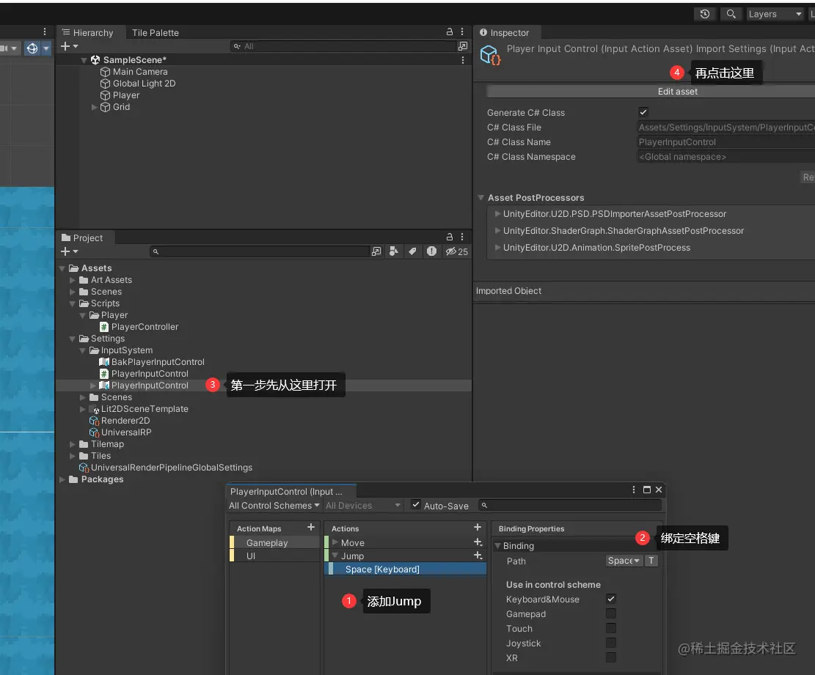Click the import log warning icon
This screenshot has height=675, width=815.
click(x=431, y=251)
